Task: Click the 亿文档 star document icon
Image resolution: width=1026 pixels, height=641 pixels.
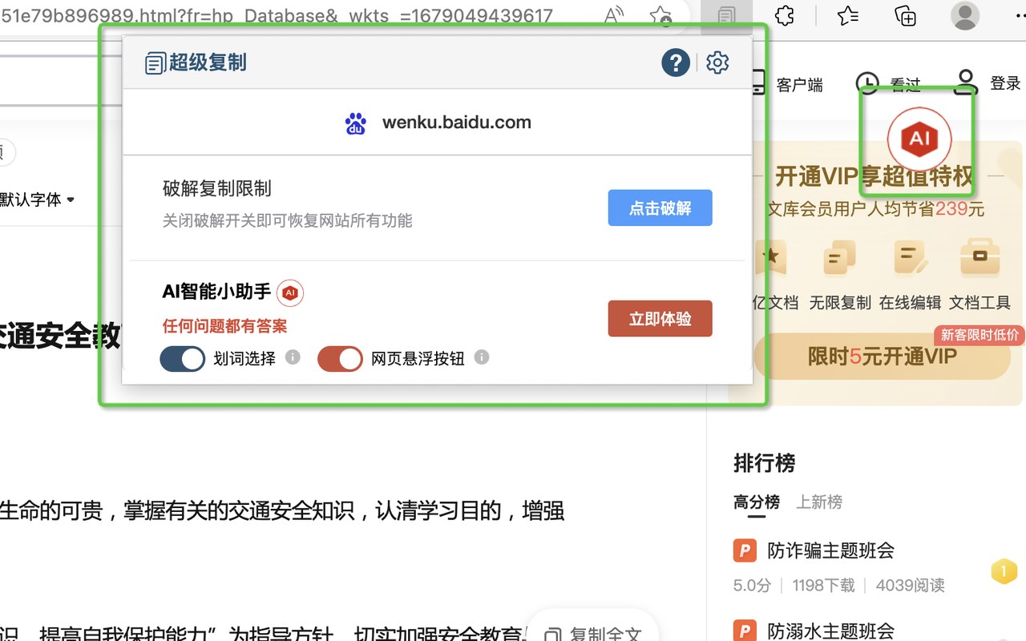Action: [770, 259]
